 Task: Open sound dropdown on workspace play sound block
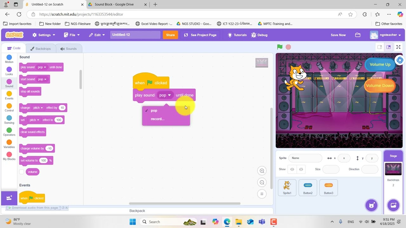coord(165,95)
